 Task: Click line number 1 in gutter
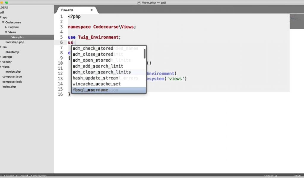point(61,16)
